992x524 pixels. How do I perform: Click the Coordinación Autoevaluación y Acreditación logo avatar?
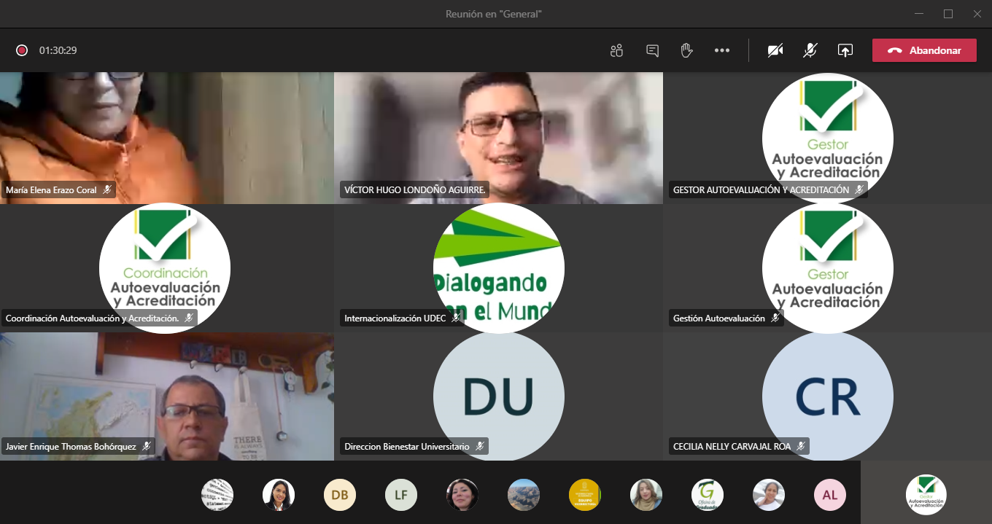click(x=165, y=268)
